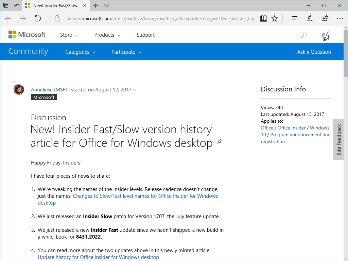Click Last updated: August 15, 2017 text
348x261 pixels.
(292, 114)
